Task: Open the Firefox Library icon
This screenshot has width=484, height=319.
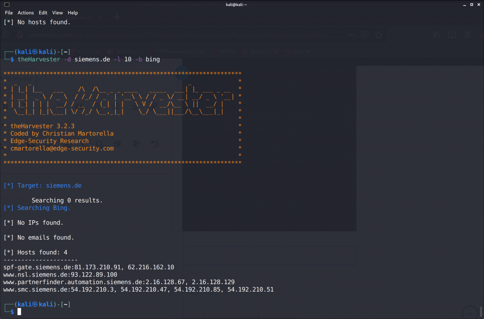Action: (x=436, y=34)
